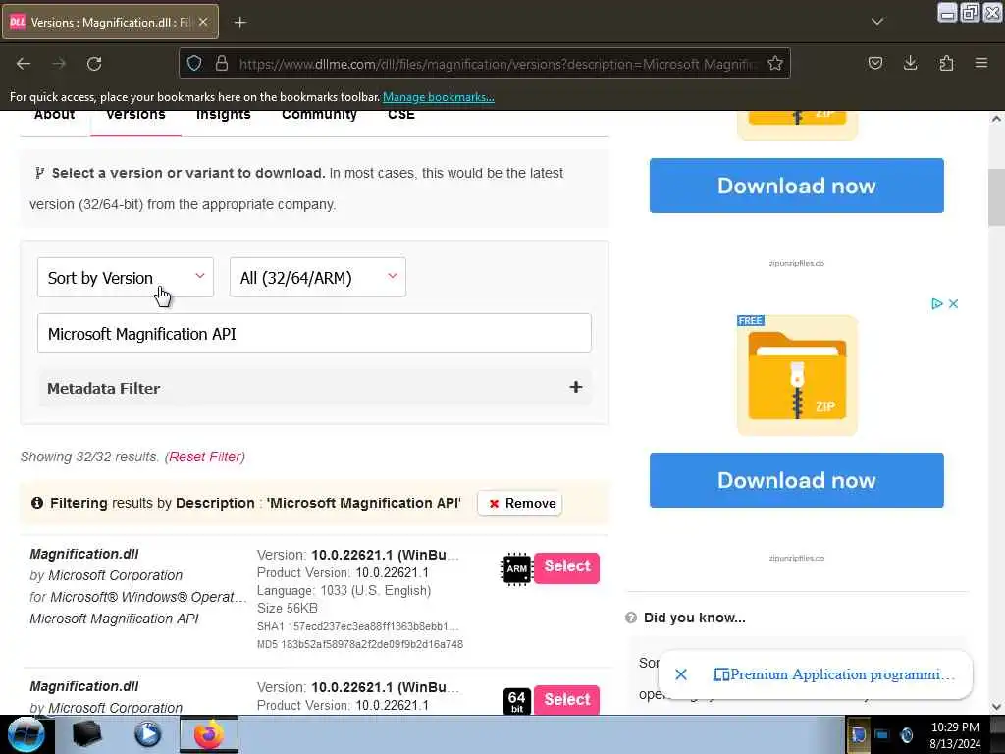Click the Did you know... heading
Viewport: 1005px width, 754px height.
[x=694, y=618]
